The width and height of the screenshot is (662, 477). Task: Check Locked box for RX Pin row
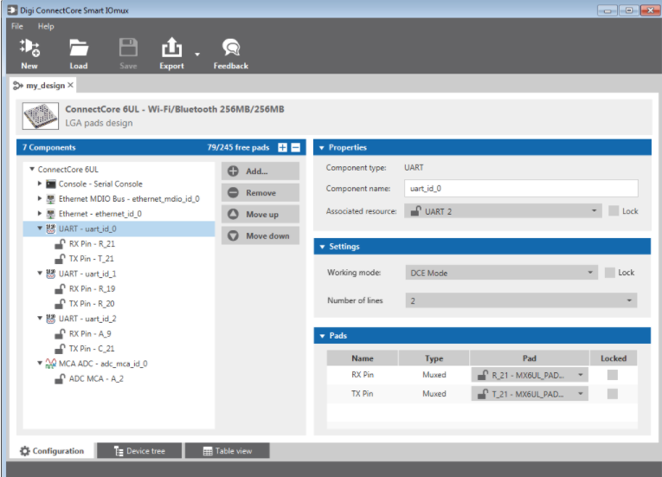click(x=613, y=375)
